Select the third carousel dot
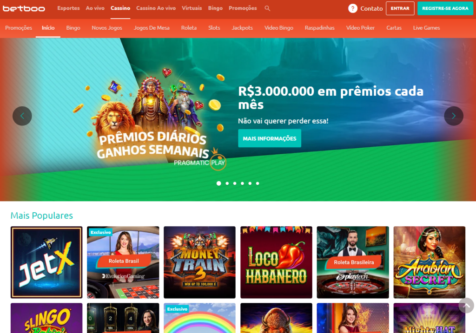 coord(235,183)
